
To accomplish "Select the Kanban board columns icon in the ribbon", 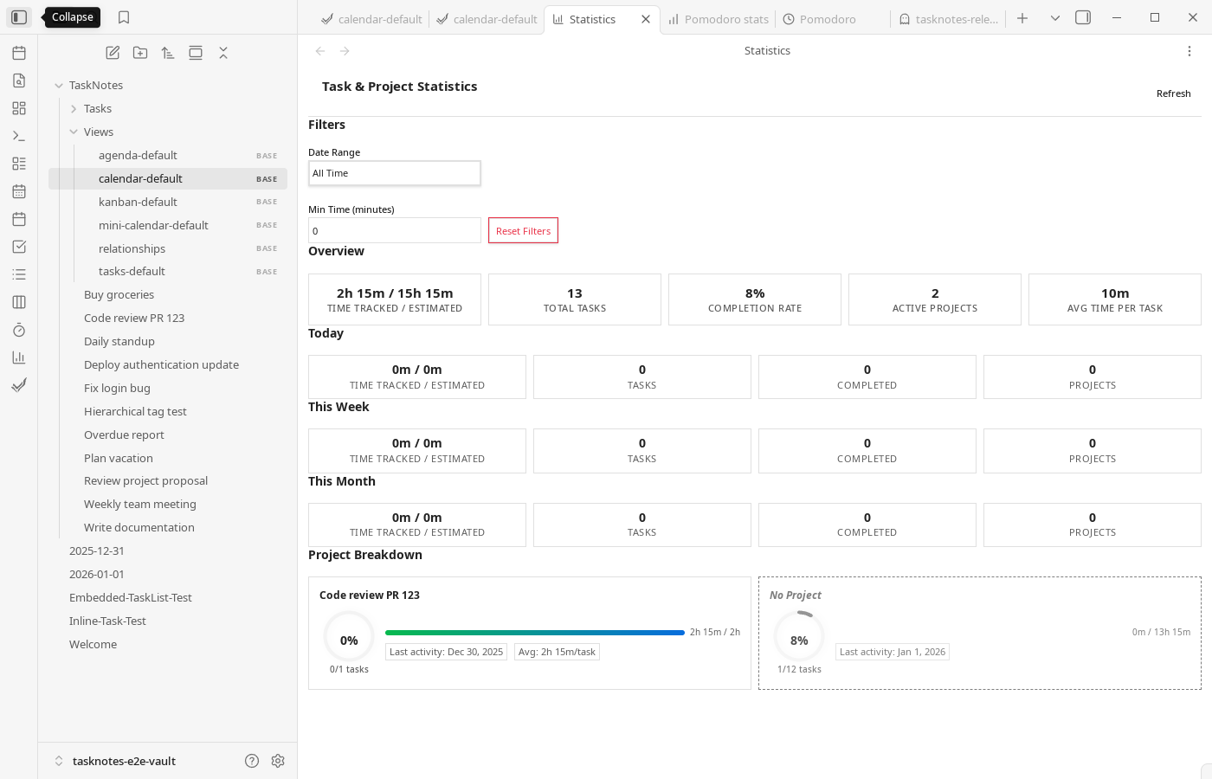I will point(19,301).
